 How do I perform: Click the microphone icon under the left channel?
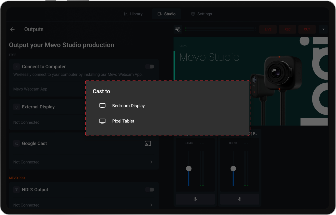tap(195, 199)
